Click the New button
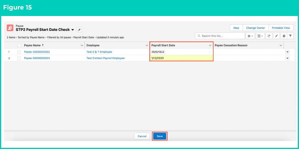Image resolution: width=299 pixels, height=149 pixels. [x=236, y=28]
